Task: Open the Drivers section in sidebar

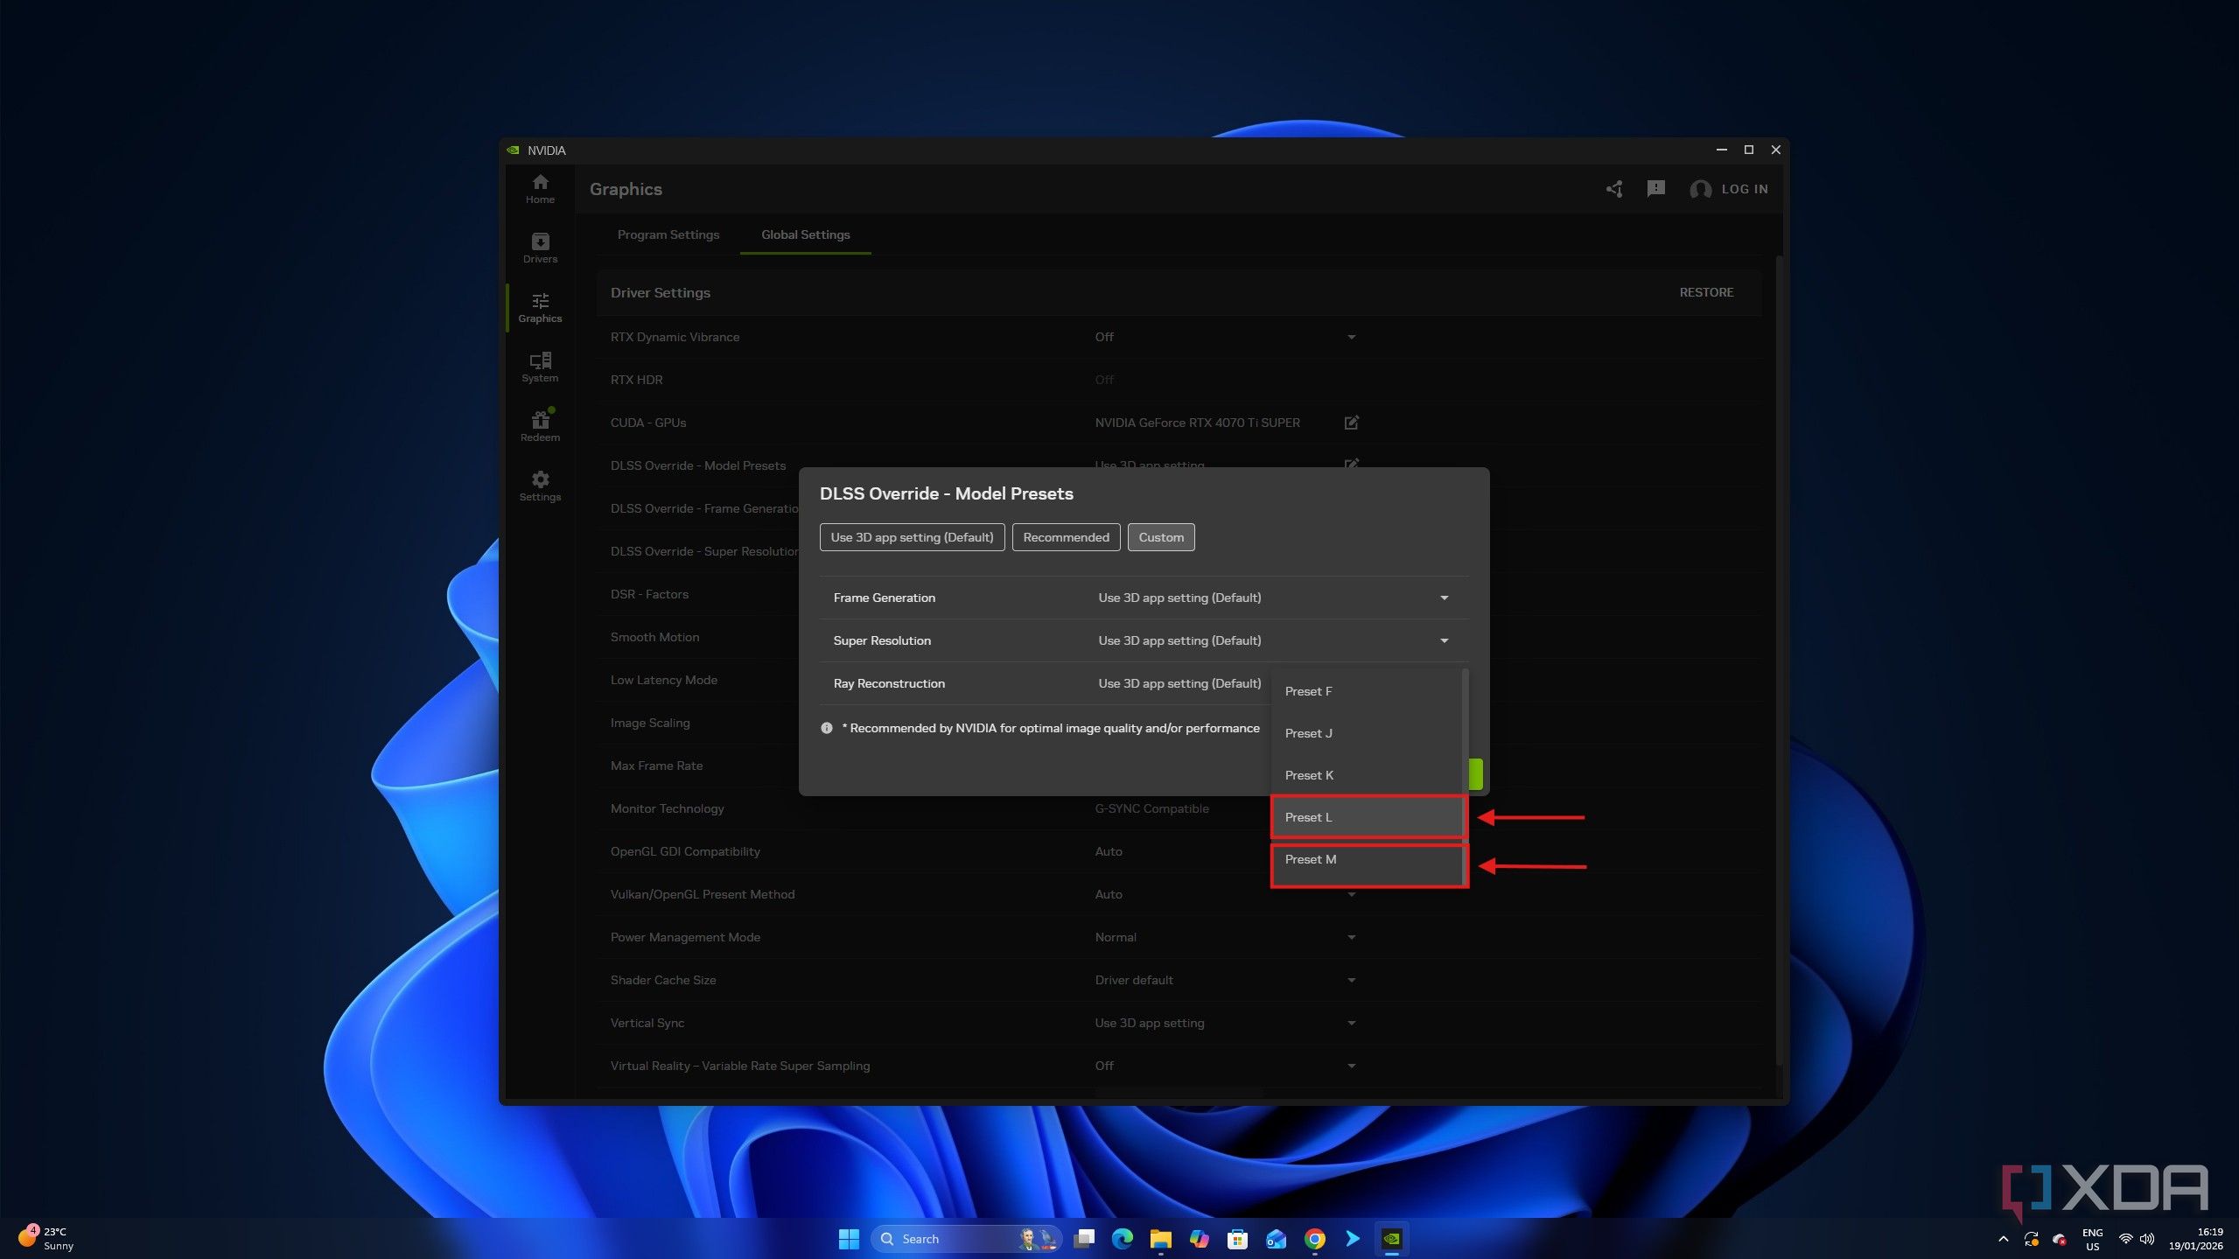Action: coord(540,248)
